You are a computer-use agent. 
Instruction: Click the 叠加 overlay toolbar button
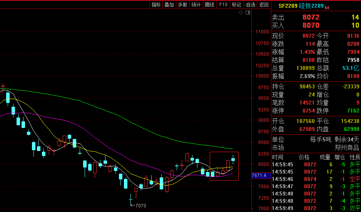[169, 5]
